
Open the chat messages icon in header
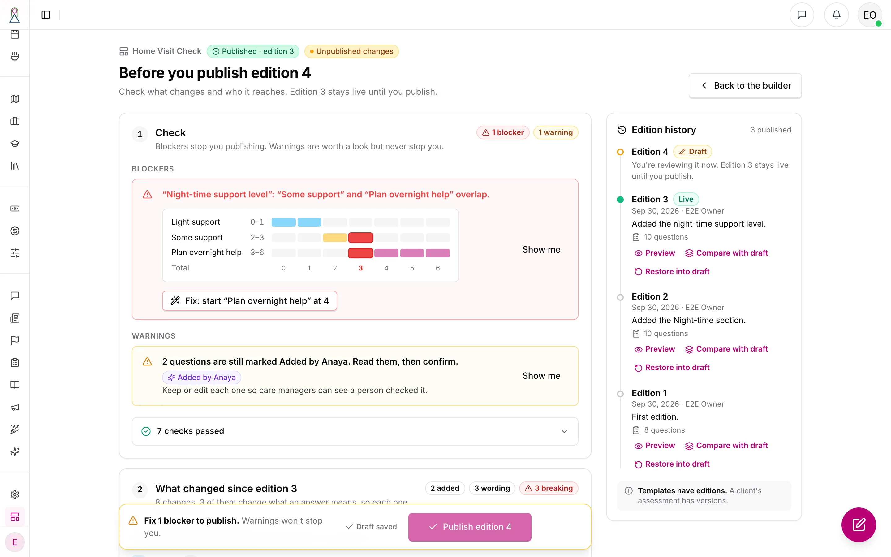802,15
